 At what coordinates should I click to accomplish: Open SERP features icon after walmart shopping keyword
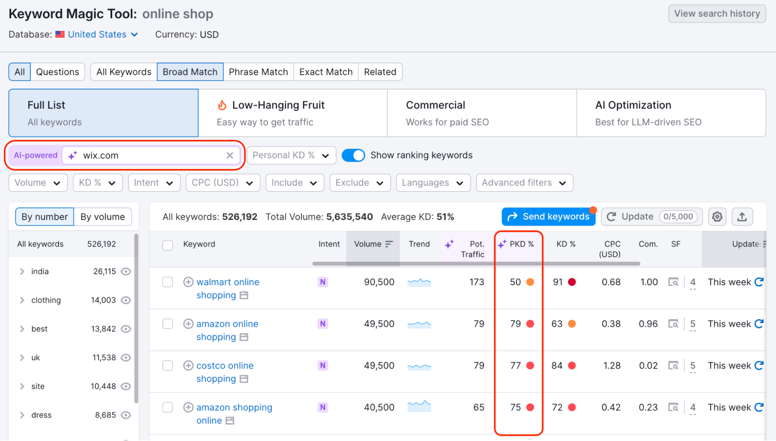(x=244, y=295)
